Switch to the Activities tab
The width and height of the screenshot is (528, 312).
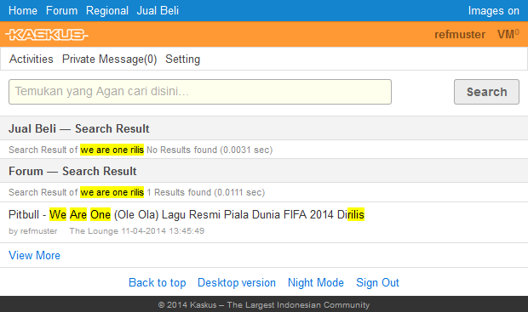pos(31,60)
